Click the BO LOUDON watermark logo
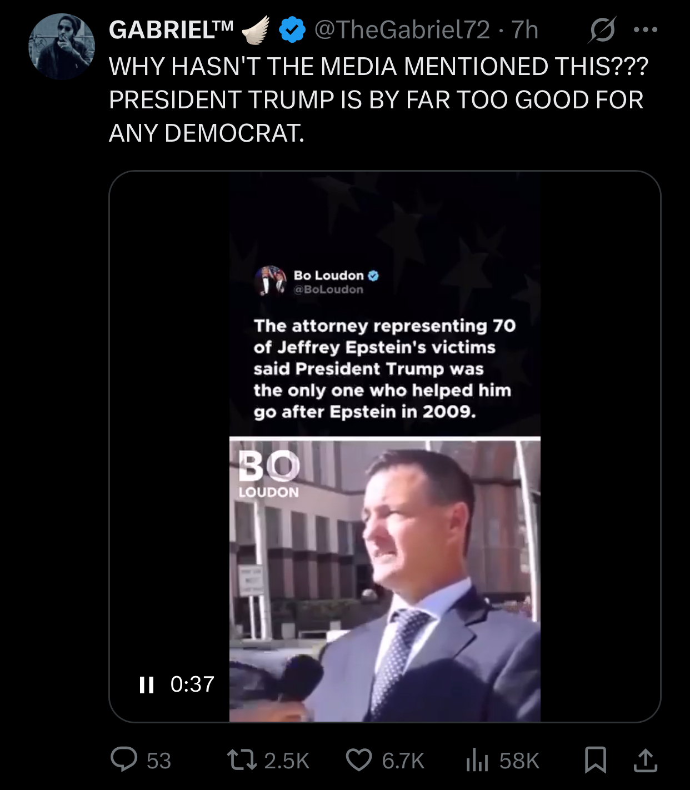This screenshot has width=690, height=790. 269,474
